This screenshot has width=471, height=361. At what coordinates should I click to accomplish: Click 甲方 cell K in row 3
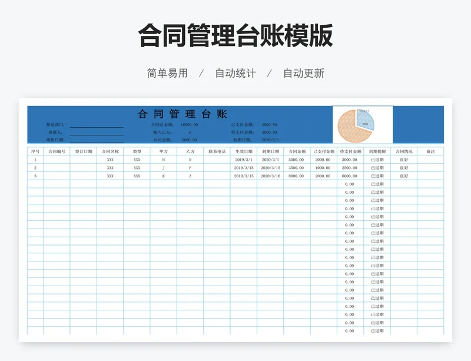164,176
